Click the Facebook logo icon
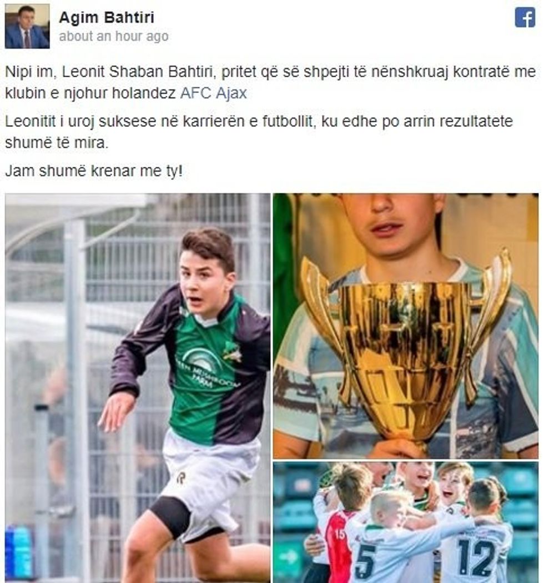 [525, 17]
